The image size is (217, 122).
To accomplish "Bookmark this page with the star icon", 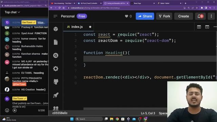I will (x=197, y=8).
